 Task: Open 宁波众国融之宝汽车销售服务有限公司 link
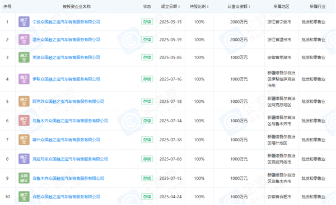click(x=66, y=22)
